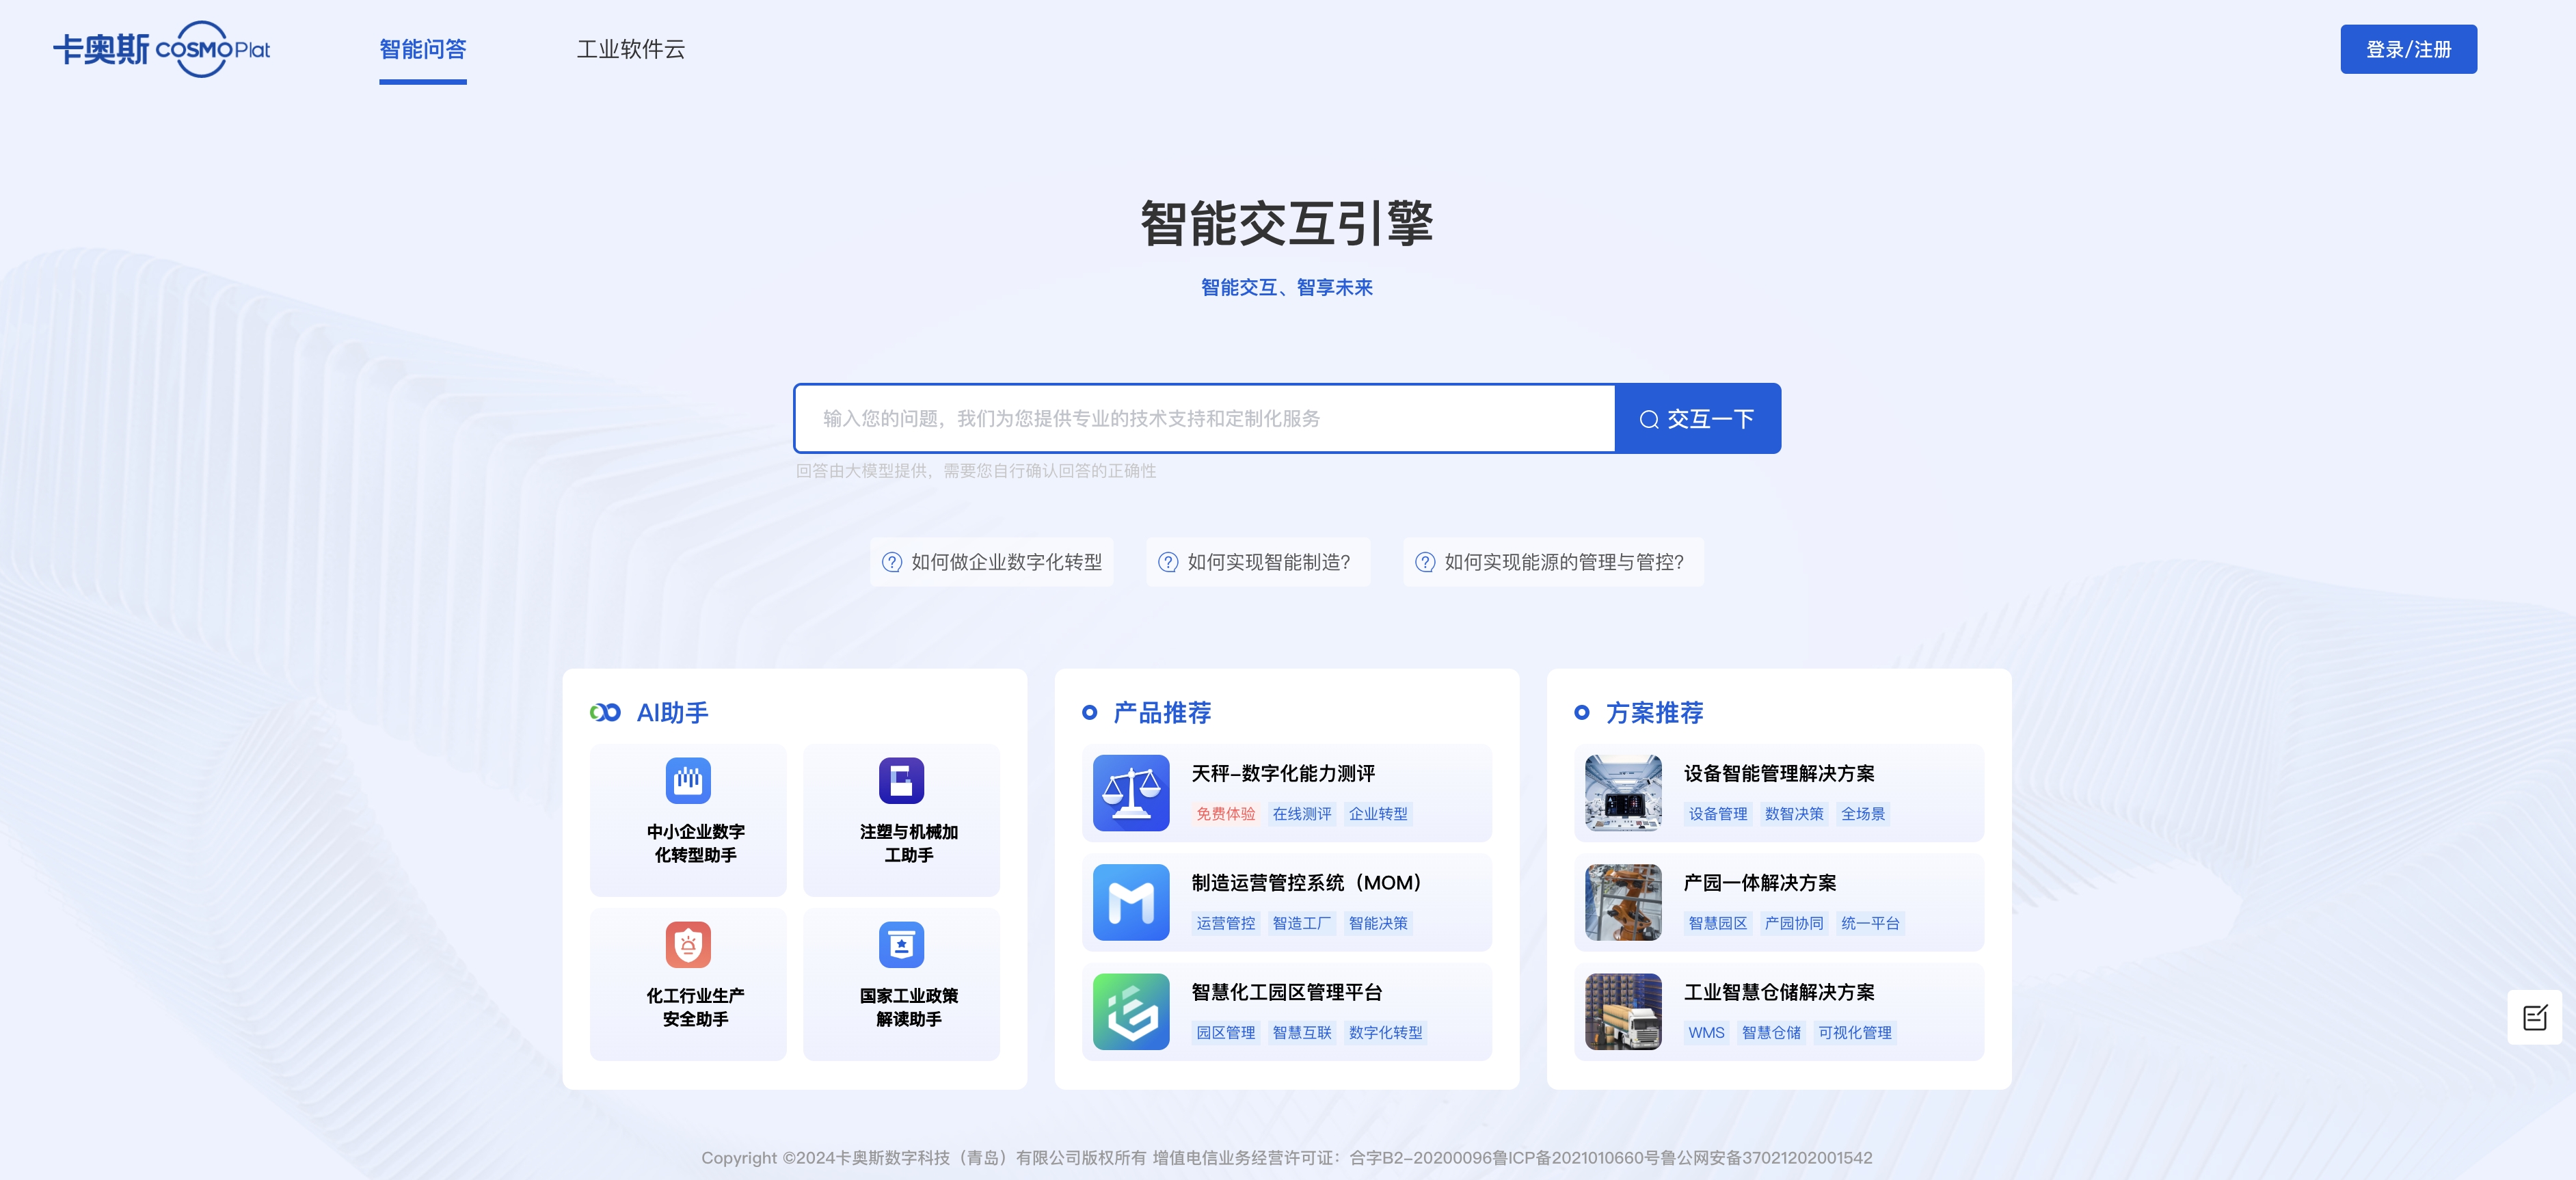Screen dimensions: 2576x1180
Task: Click the 运营管控 tag
Action: (1225, 923)
